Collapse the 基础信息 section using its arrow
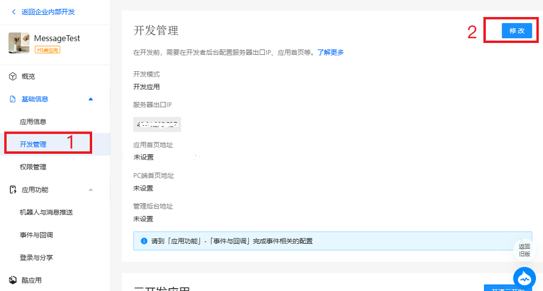Viewport: 543px width, 291px height. 90,99
